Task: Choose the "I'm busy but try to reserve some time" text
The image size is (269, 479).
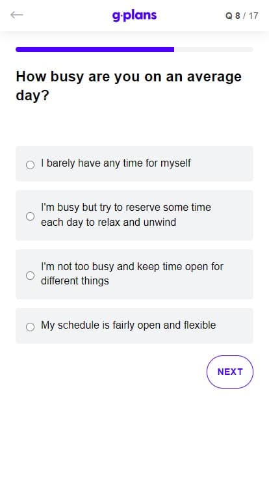Action: [126, 208]
